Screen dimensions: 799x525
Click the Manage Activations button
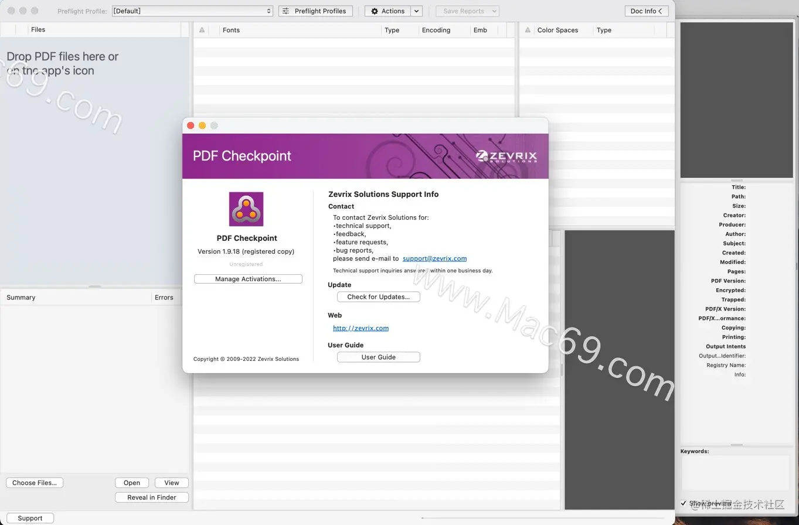(248, 279)
